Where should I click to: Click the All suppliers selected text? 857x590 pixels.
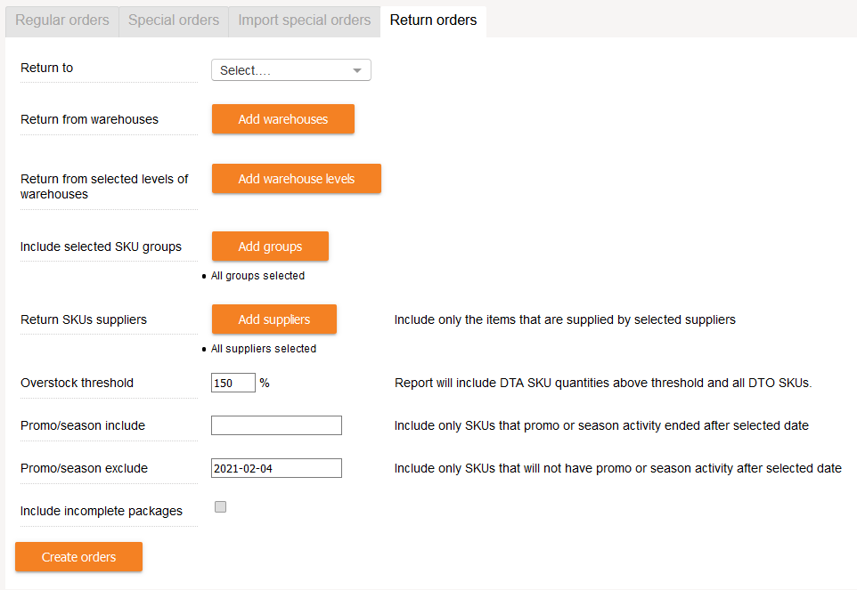coord(263,349)
